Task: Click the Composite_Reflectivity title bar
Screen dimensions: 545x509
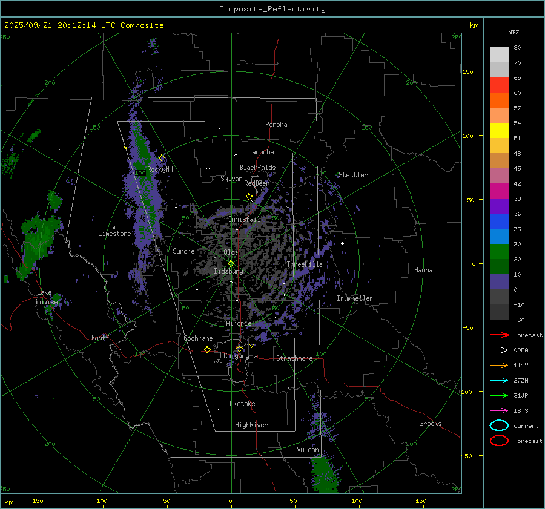Action: [272, 8]
